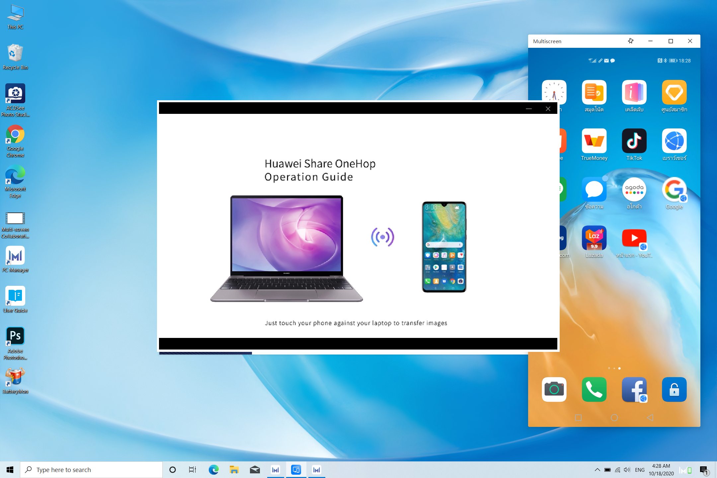Open Microsoft Edge desktop shortcut

[x=15, y=181]
